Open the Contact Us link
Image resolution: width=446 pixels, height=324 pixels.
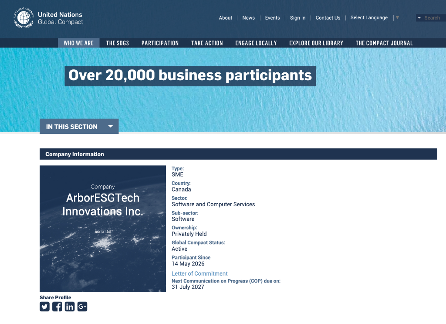tap(328, 17)
